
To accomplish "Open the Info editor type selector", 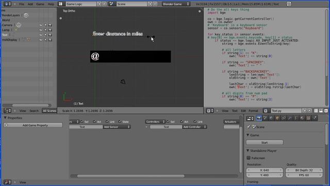I will point(7,4).
